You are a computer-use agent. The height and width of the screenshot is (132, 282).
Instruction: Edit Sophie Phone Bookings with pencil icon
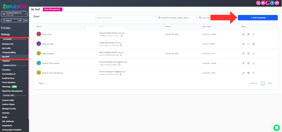pos(243,73)
